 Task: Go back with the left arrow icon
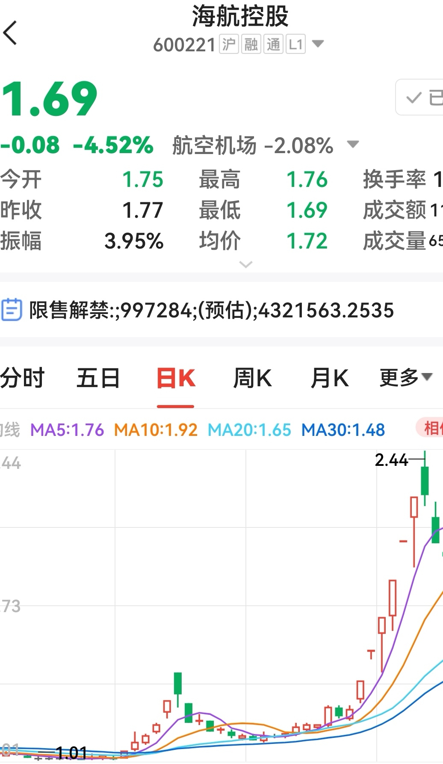coord(10,33)
